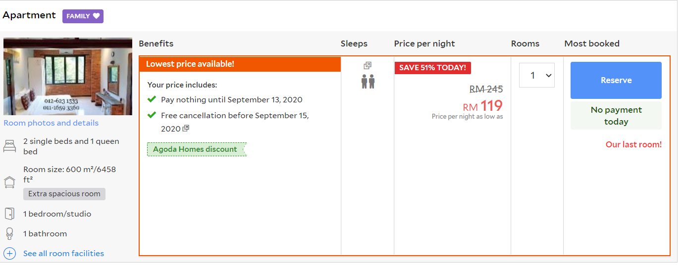
Task: Click the purple FAMILY badge
Action: pos(82,16)
